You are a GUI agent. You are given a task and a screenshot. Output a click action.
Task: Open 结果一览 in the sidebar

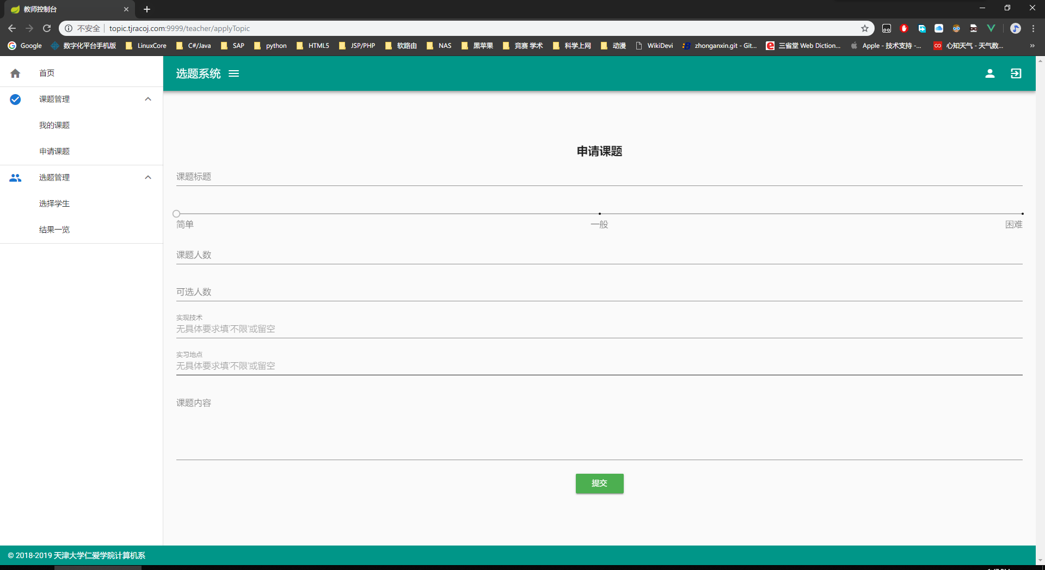pos(82,230)
